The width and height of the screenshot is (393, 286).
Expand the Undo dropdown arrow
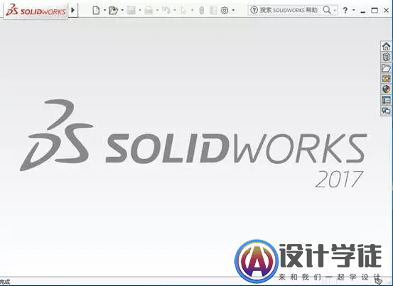coord(175,10)
